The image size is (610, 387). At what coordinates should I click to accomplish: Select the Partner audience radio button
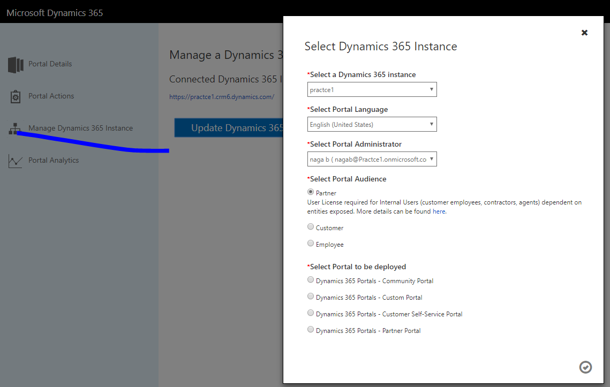click(x=311, y=192)
